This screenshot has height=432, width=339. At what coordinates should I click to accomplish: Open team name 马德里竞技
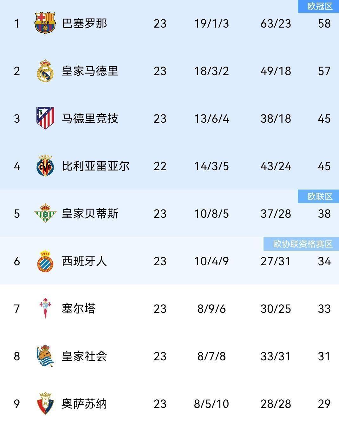pos(90,119)
